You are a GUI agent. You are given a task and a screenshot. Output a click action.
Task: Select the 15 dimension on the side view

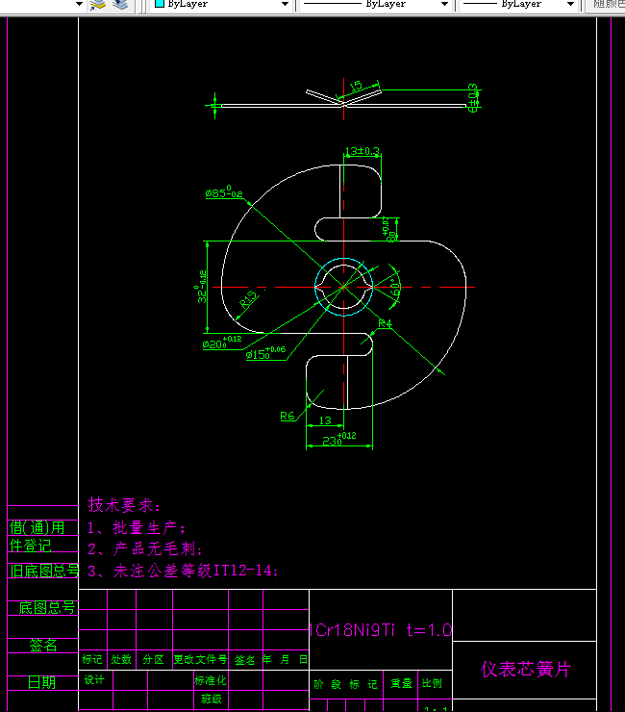pyautogui.click(x=357, y=86)
